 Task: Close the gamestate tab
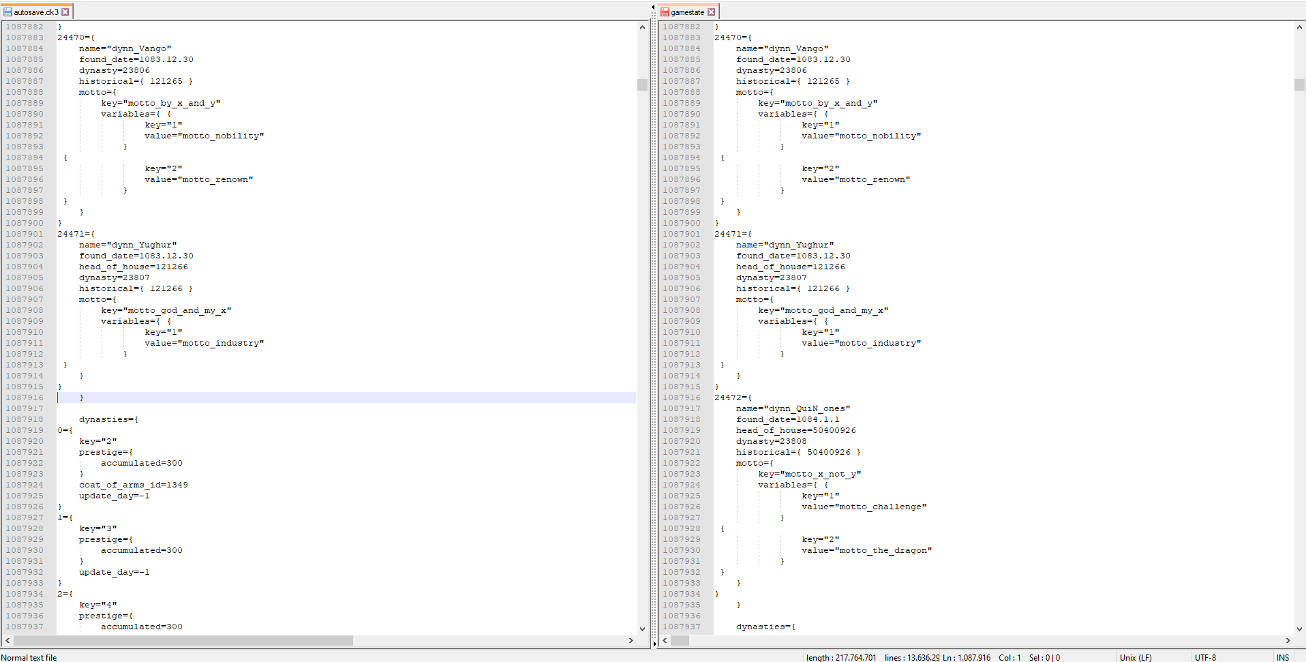tap(711, 12)
